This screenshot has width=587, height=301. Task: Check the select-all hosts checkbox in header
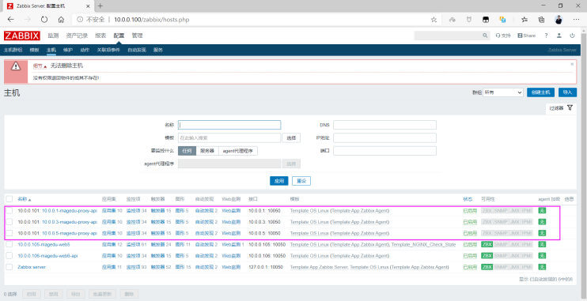tap(9, 199)
